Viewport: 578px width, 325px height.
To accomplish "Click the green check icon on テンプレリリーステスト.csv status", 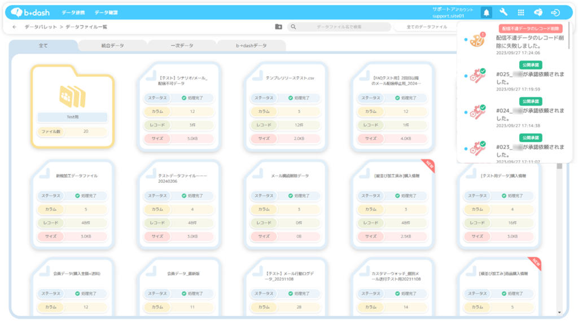I will pos(291,98).
